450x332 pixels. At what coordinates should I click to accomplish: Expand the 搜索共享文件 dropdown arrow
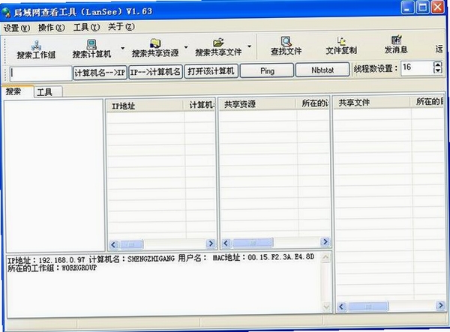[250, 46]
